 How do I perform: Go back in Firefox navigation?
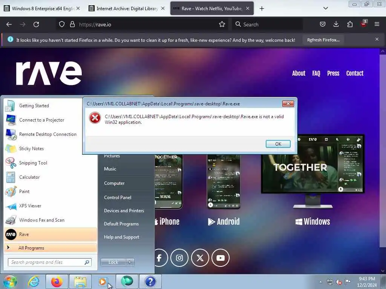pos(9,24)
